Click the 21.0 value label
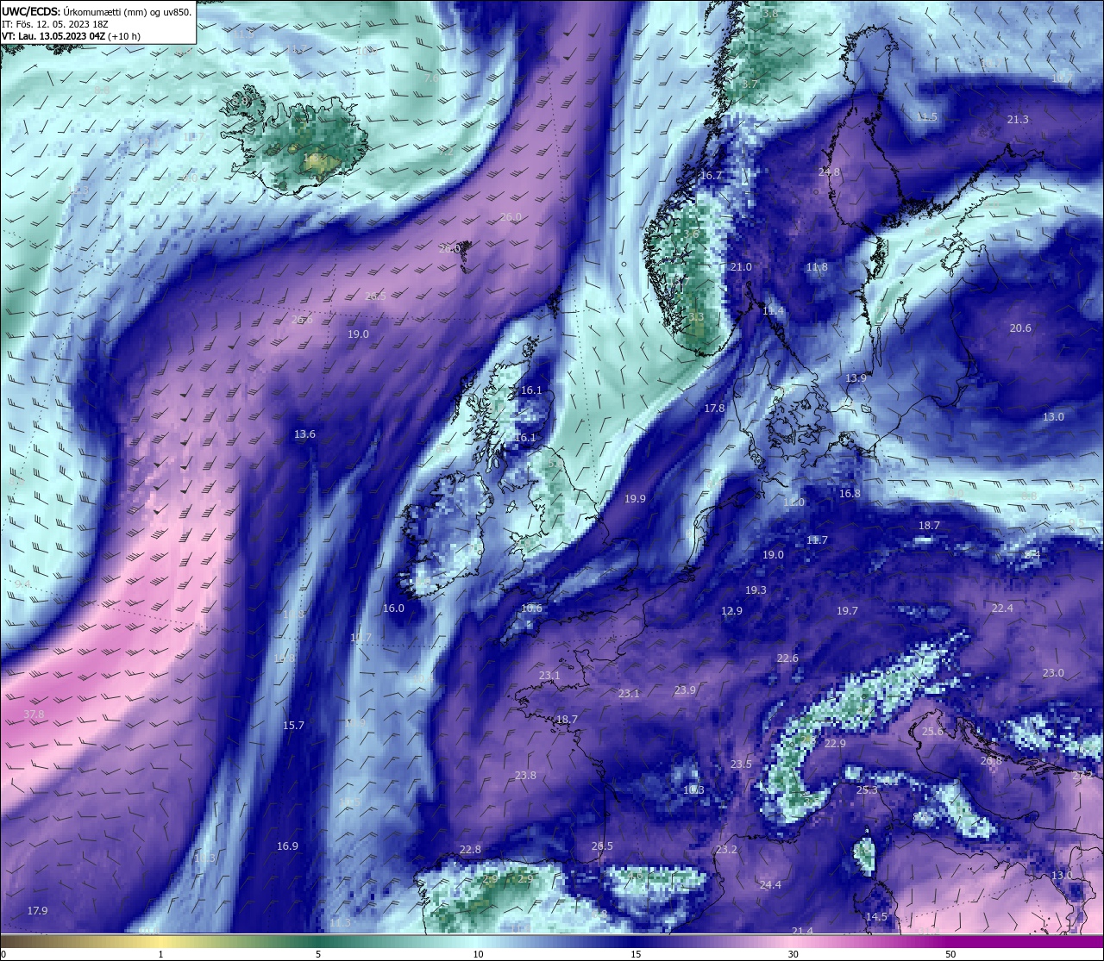Image resolution: width=1104 pixels, height=961 pixels. pyautogui.click(x=741, y=267)
